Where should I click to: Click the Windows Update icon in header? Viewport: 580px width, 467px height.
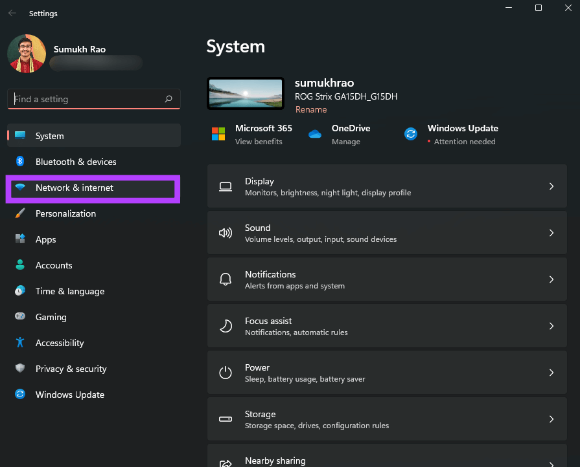[411, 134]
